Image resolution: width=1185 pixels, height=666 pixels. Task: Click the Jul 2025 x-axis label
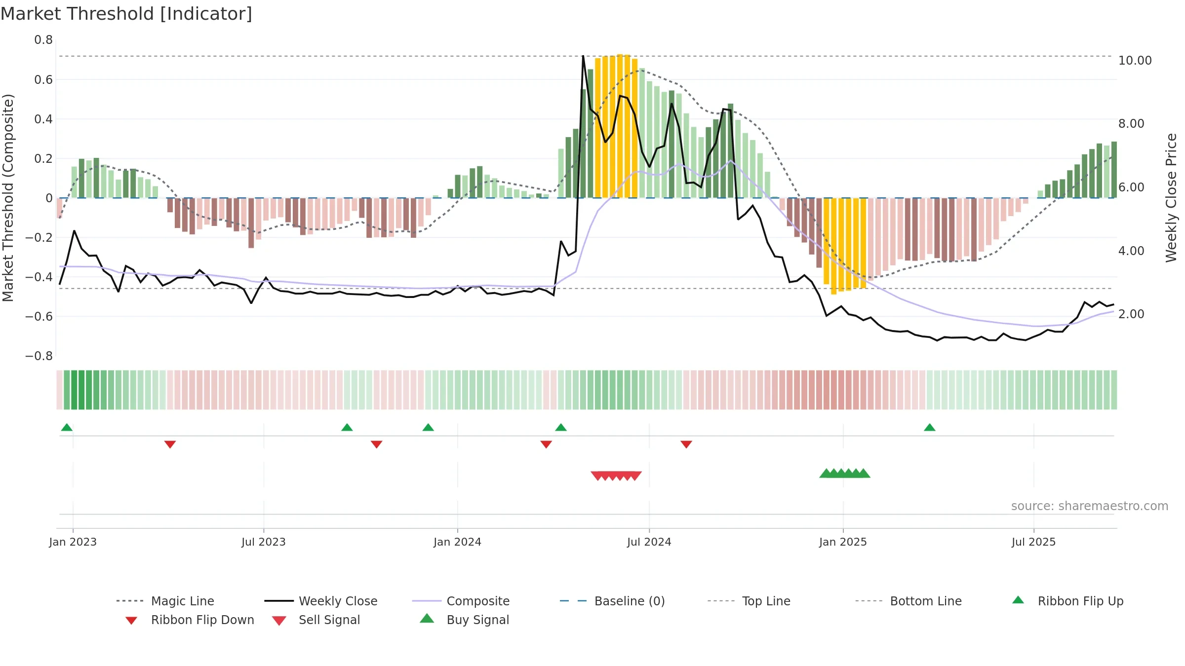pyautogui.click(x=1034, y=542)
